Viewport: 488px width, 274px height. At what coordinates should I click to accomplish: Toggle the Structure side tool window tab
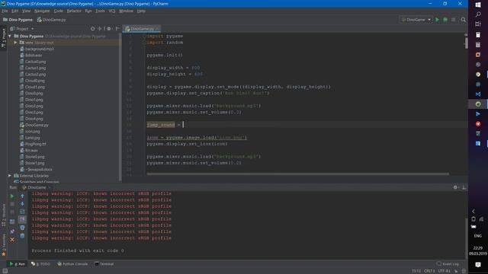click(3, 215)
